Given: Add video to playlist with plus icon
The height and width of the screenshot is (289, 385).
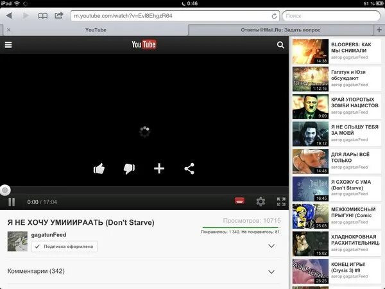Looking at the screenshot, I should pyautogui.click(x=159, y=168).
